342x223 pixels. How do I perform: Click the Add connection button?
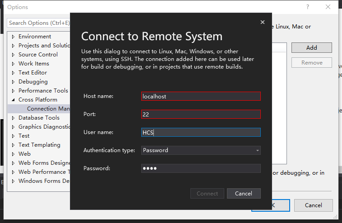[x=311, y=47]
